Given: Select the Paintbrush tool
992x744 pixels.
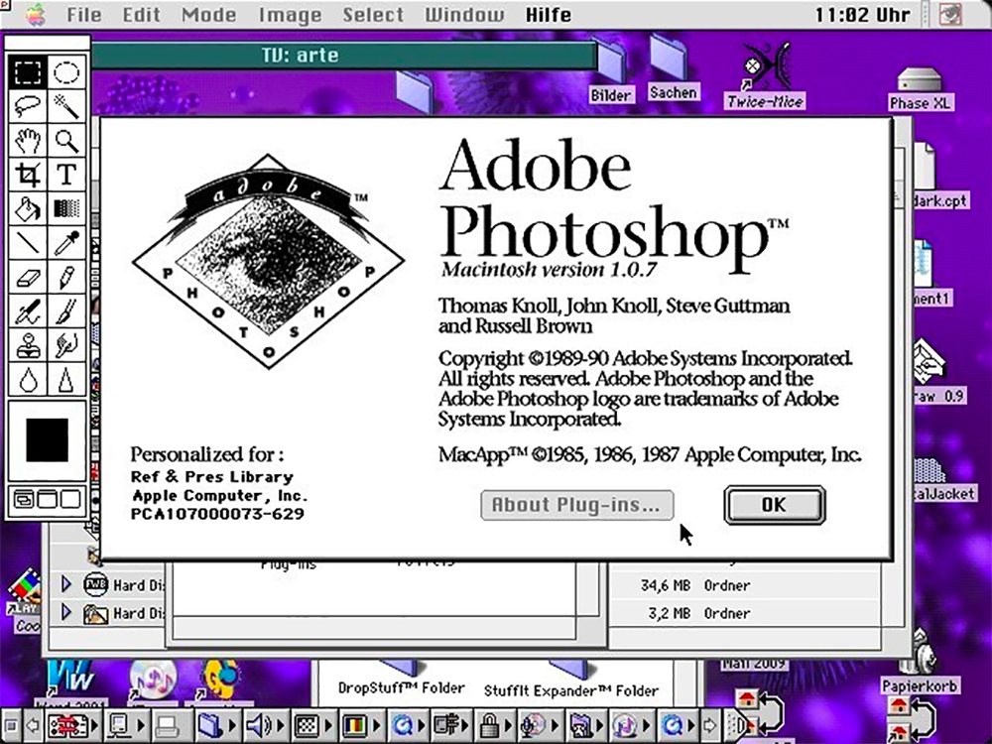Looking at the screenshot, I should click(x=66, y=311).
